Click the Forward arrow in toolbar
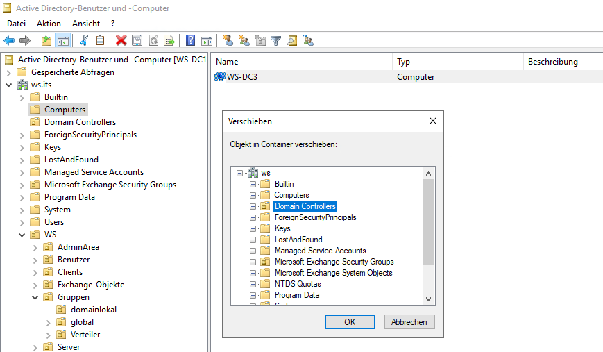603x352 pixels. [x=24, y=40]
